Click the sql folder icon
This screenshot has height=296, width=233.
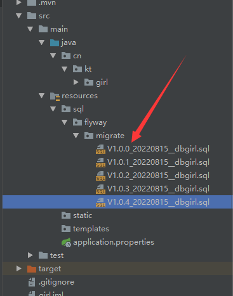click(66, 109)
